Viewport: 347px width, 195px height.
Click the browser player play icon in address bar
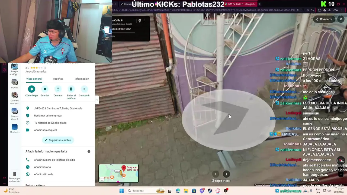[x=308, y=10]
